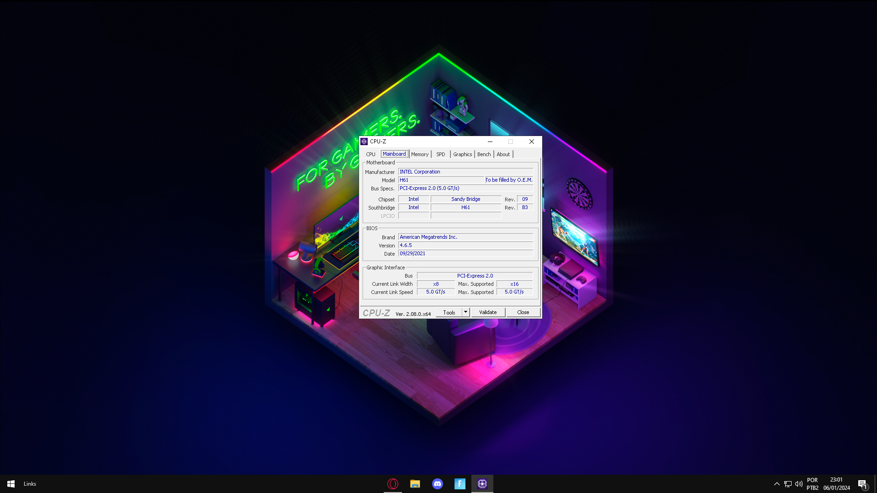
Task: Click the Links toolbar on the taskbar
Action: [30, 484]
